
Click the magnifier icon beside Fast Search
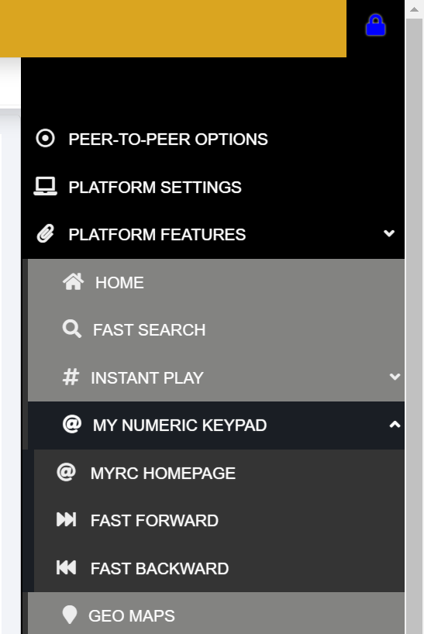click(72, 329)
